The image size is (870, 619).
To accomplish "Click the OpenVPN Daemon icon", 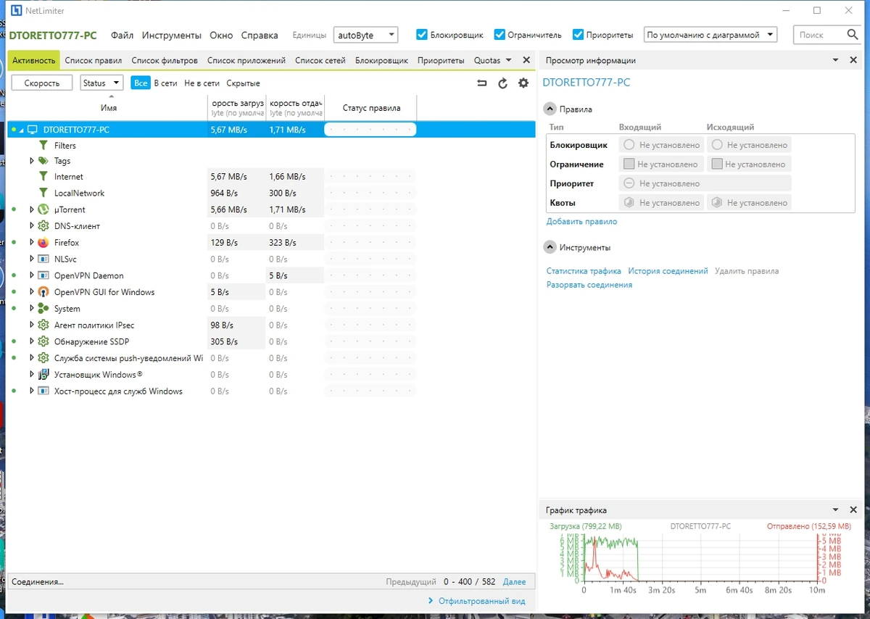I will 43,275.
